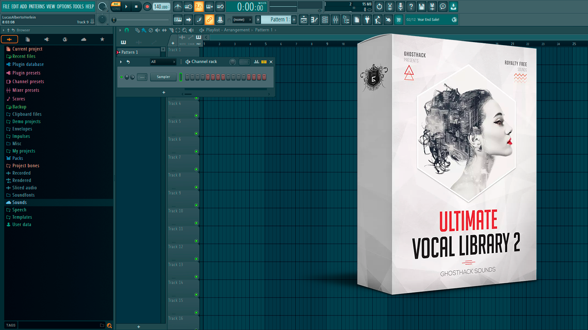Toggle the overdub mode button
588x330 pixels.
coord(210,6)
